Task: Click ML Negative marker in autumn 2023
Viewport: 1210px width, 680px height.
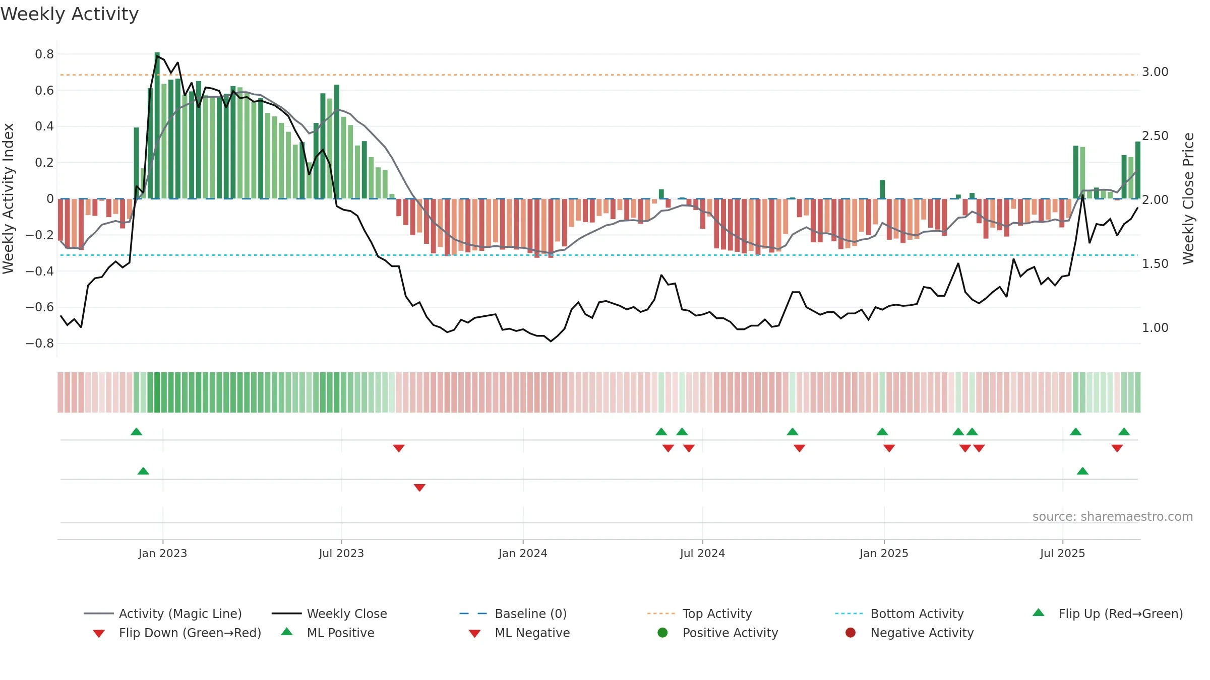Action: (x=419, y=488)
